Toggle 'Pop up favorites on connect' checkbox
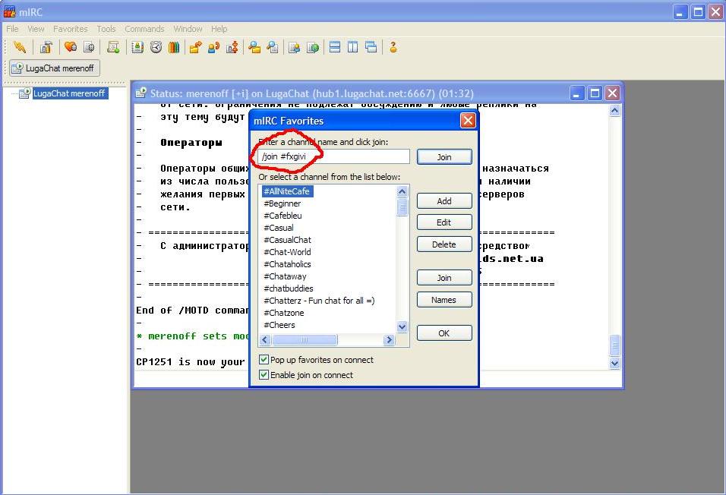Screen dimensions: 726x495 264,360
